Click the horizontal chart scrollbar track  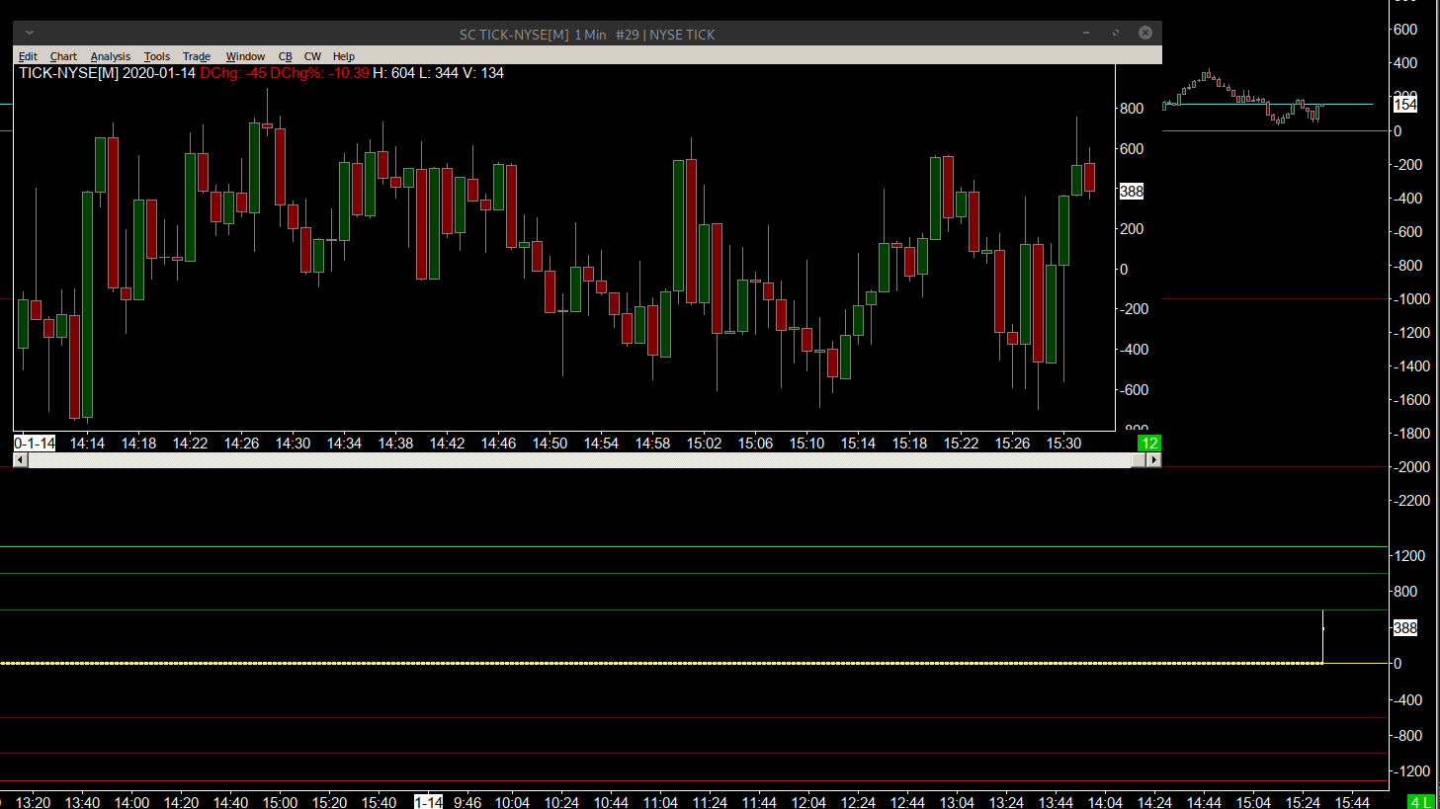(579, 460)
